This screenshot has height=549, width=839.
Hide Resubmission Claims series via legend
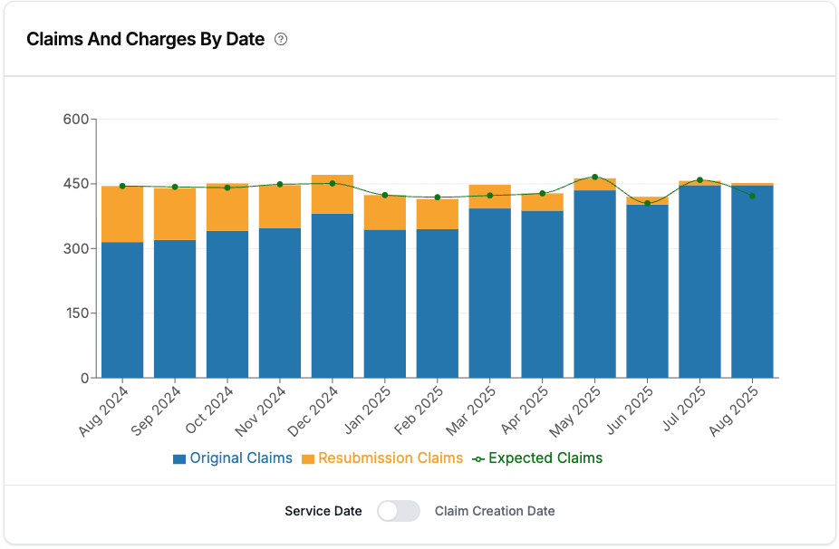point(391,458)
